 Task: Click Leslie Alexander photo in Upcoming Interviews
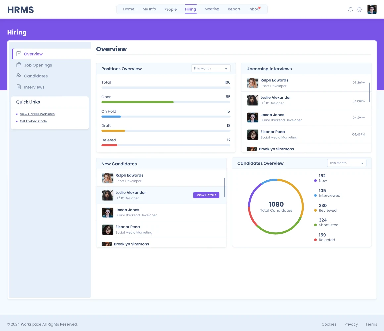pyautogui.click(x=253, y=100)
